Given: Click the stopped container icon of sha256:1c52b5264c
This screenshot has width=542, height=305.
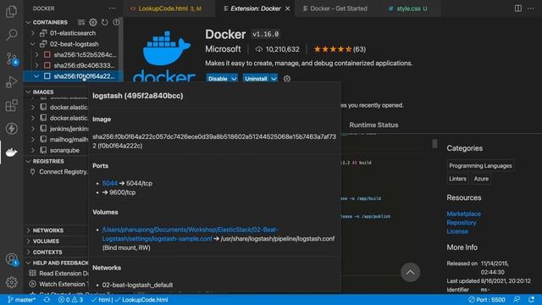Looking at the screenshot, I should coord(47,54).
